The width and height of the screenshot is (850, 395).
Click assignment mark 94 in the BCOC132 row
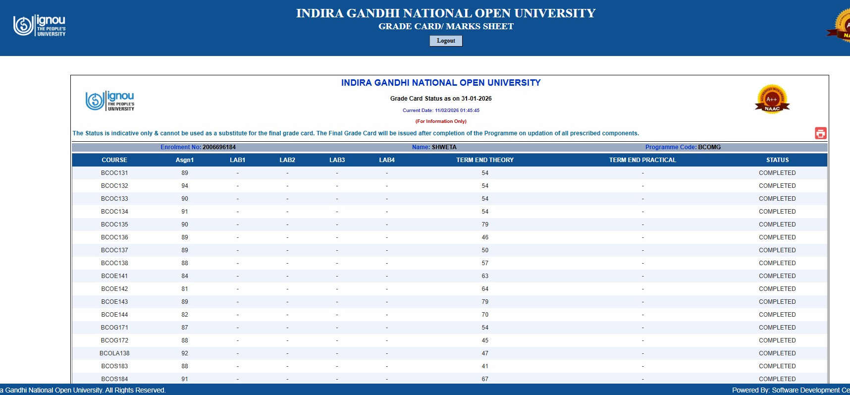click(x=185, y=186)
